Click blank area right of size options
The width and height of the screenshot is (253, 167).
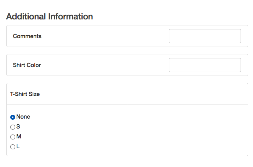pos(142,131)
